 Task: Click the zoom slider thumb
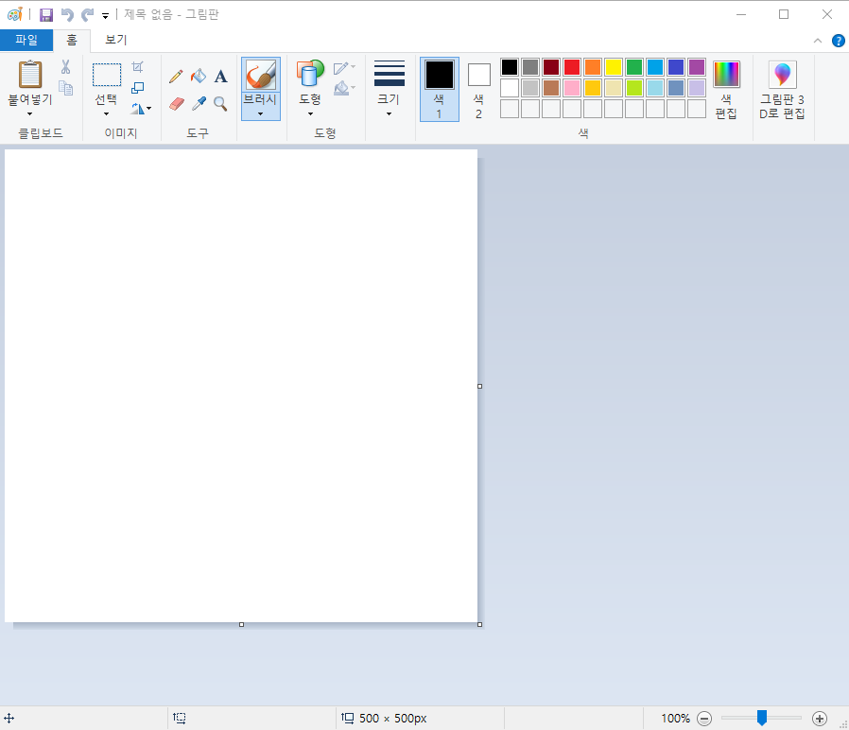click(762, 718)
